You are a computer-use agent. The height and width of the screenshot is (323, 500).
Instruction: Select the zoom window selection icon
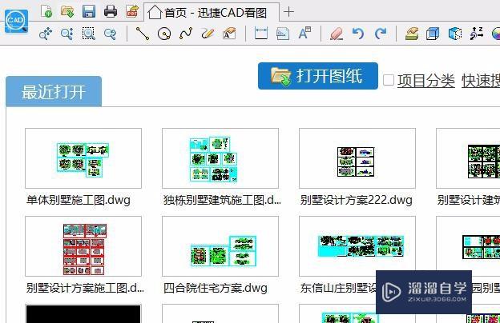pos(89,34)
